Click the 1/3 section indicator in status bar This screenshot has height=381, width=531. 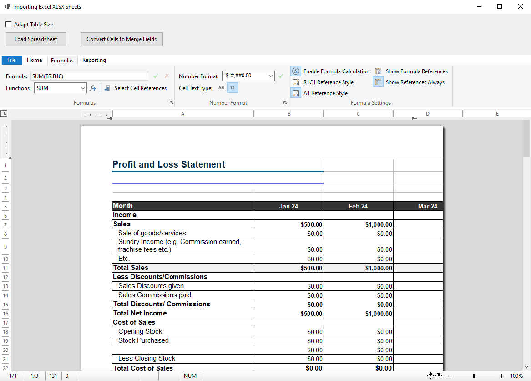click(x=35, y=376)
